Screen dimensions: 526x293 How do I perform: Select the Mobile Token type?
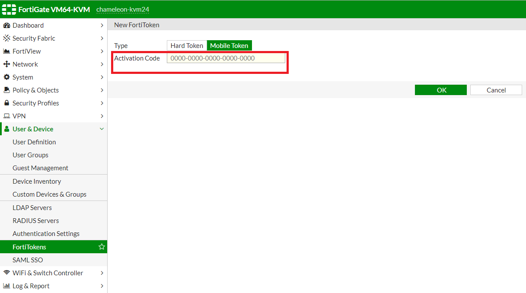pos(229,45)
